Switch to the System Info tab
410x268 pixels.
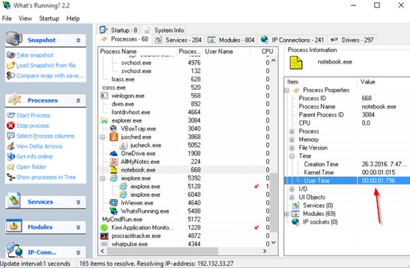pos(164,30)
